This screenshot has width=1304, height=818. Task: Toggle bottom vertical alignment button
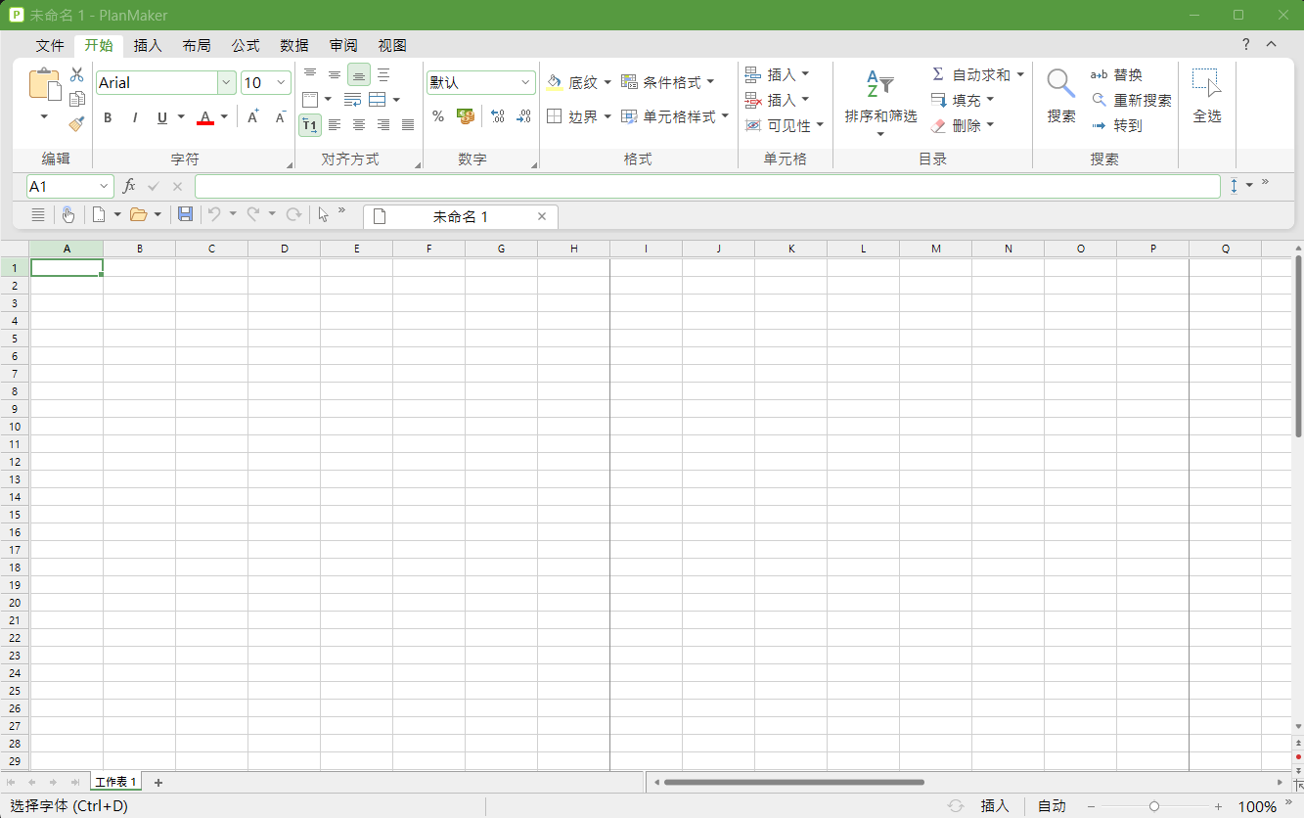[359, 75]
